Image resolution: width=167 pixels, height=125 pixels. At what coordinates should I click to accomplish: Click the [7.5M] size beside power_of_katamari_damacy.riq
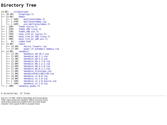[x=15, y=49]
